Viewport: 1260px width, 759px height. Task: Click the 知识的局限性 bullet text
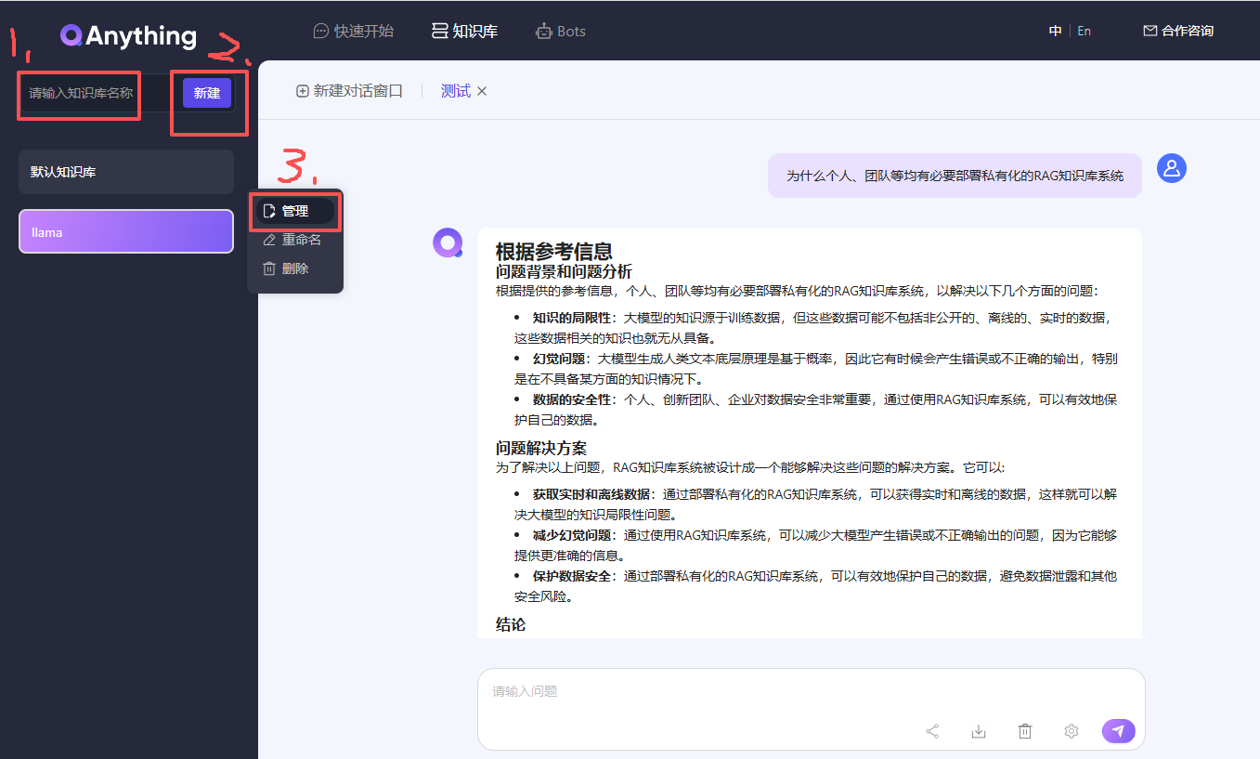point(572,318)
